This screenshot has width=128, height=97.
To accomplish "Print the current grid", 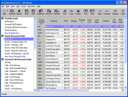I will (65, 12).
